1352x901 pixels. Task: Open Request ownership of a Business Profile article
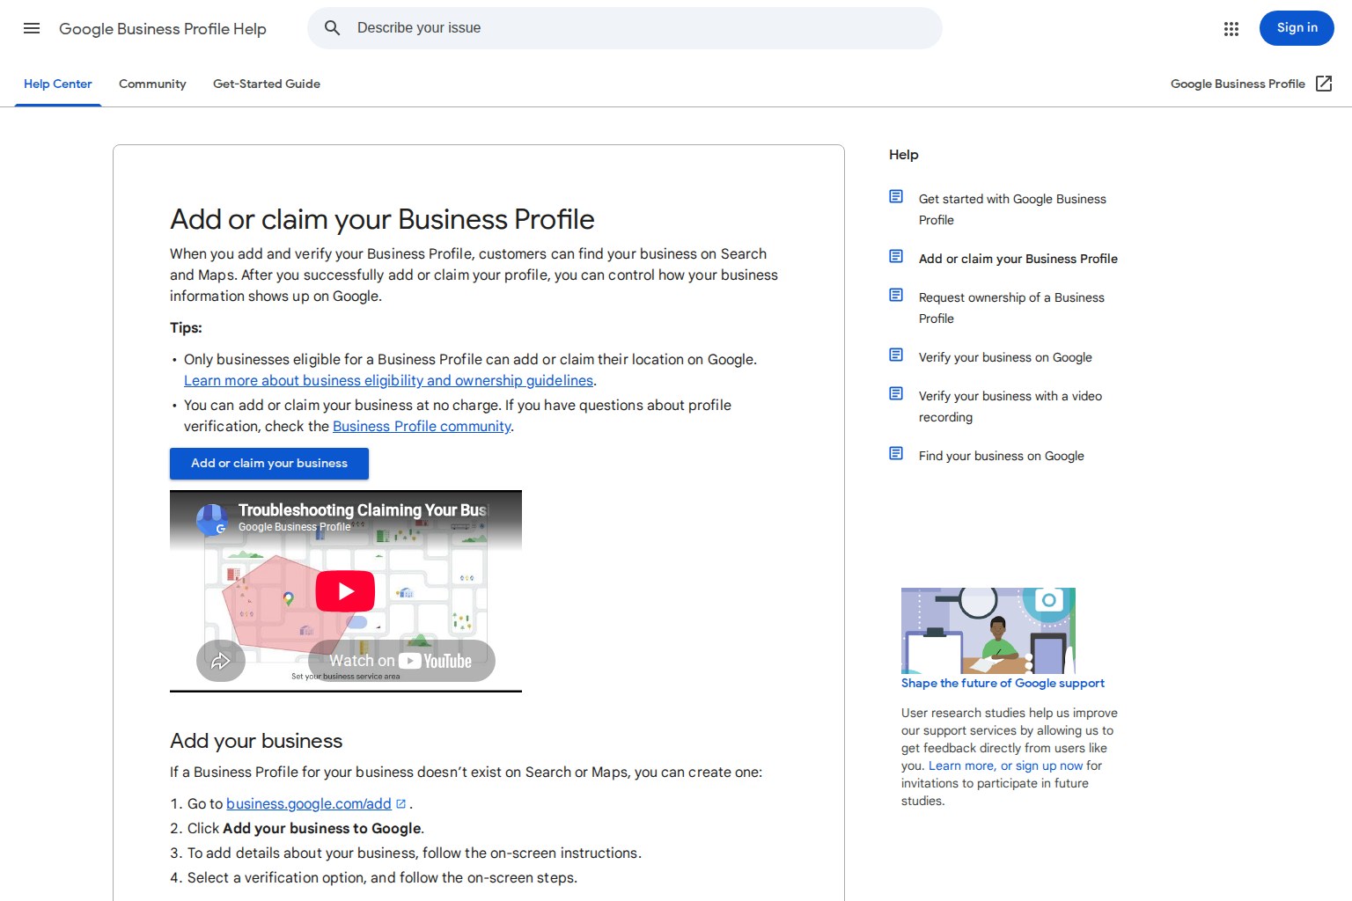(x=1011, y=308)
